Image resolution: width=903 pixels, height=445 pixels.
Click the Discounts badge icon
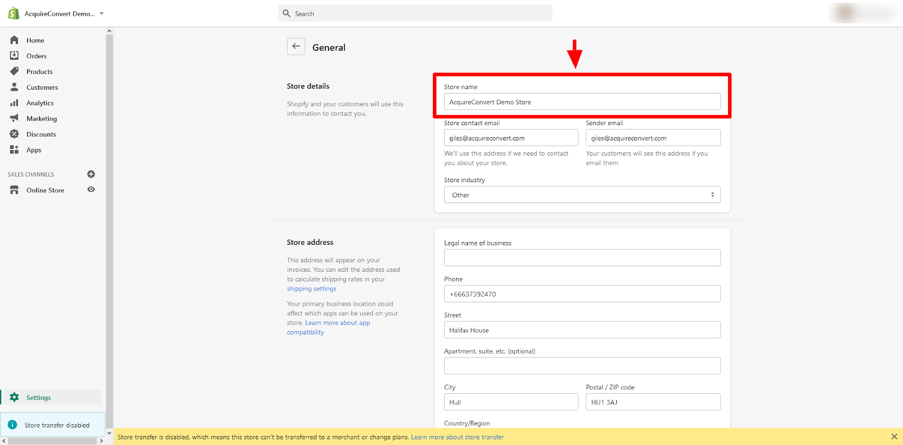[x=15, y=134]
